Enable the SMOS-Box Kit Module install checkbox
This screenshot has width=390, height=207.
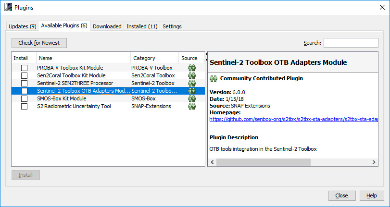[24, 98]
